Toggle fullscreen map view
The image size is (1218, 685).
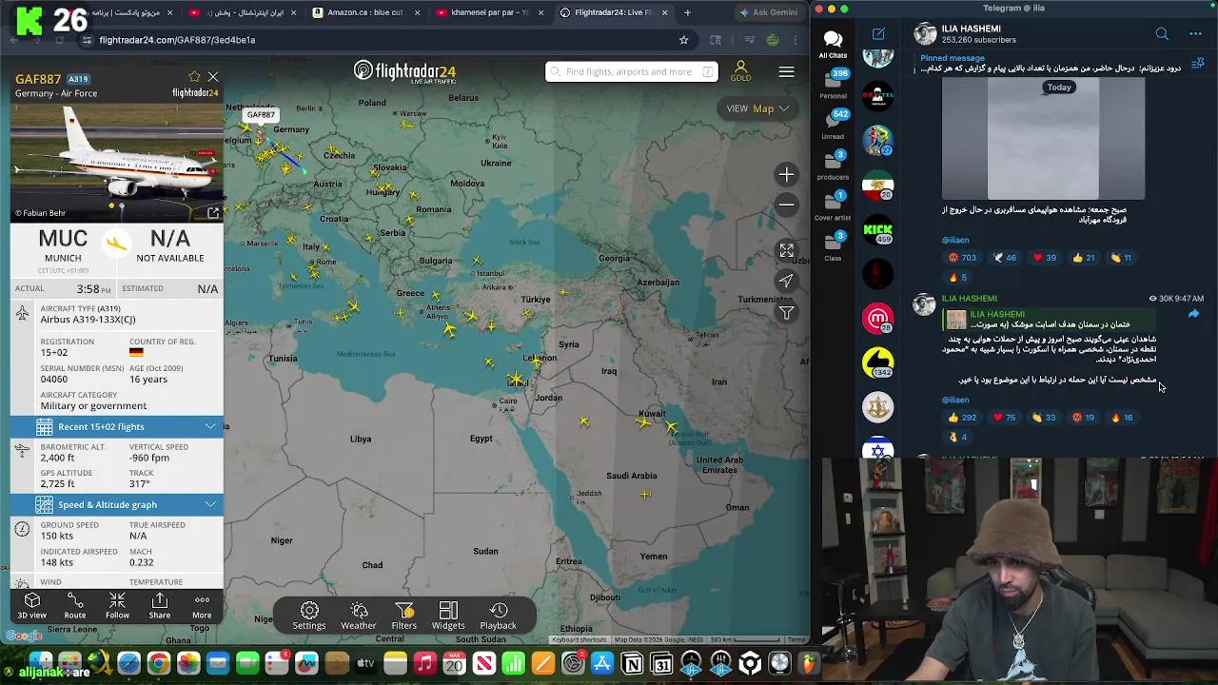tap(786, 250)
